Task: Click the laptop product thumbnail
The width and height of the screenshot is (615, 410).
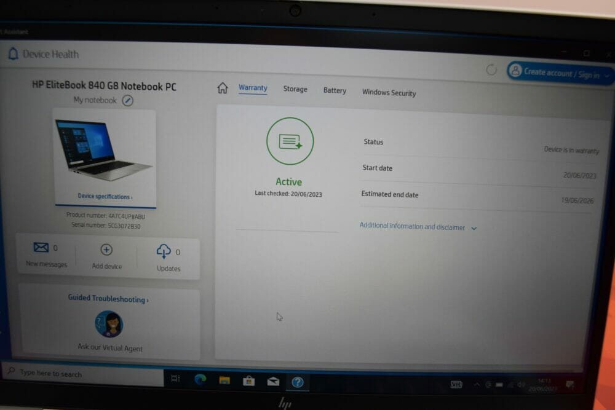Action: pyautogui.click(x=105, y=151)
